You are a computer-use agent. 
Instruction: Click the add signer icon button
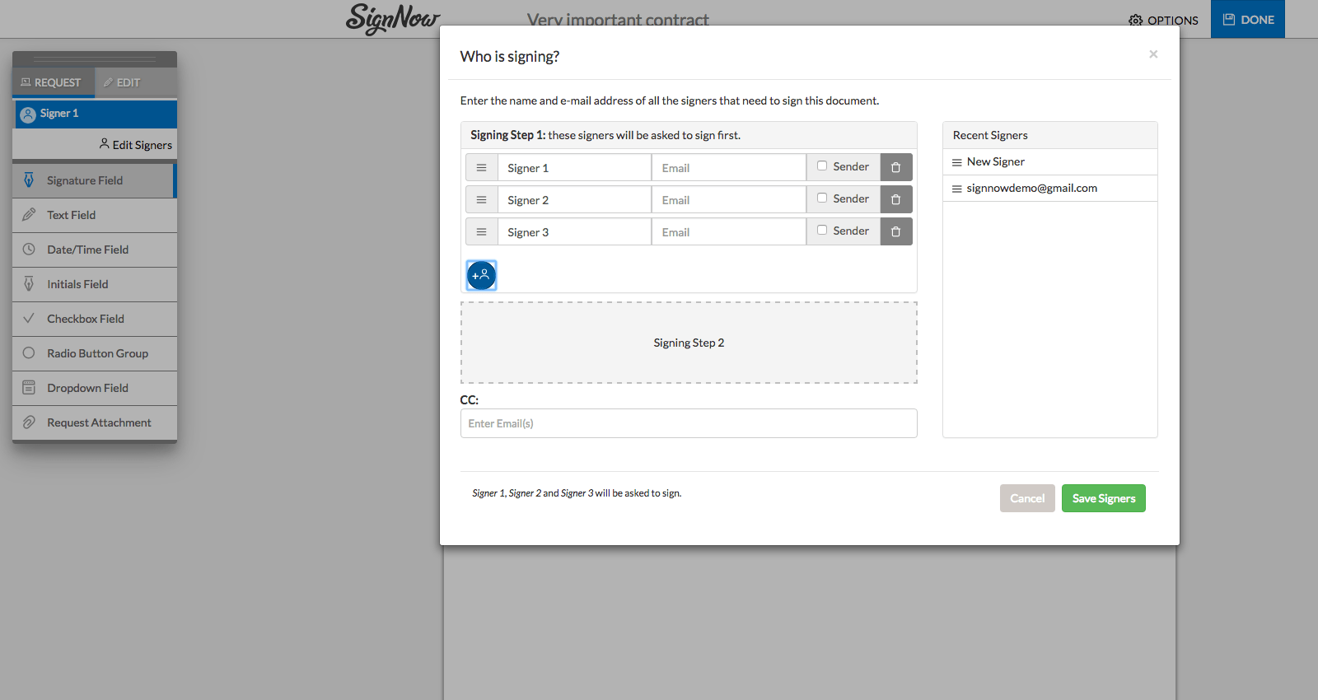tap(481, 275)
